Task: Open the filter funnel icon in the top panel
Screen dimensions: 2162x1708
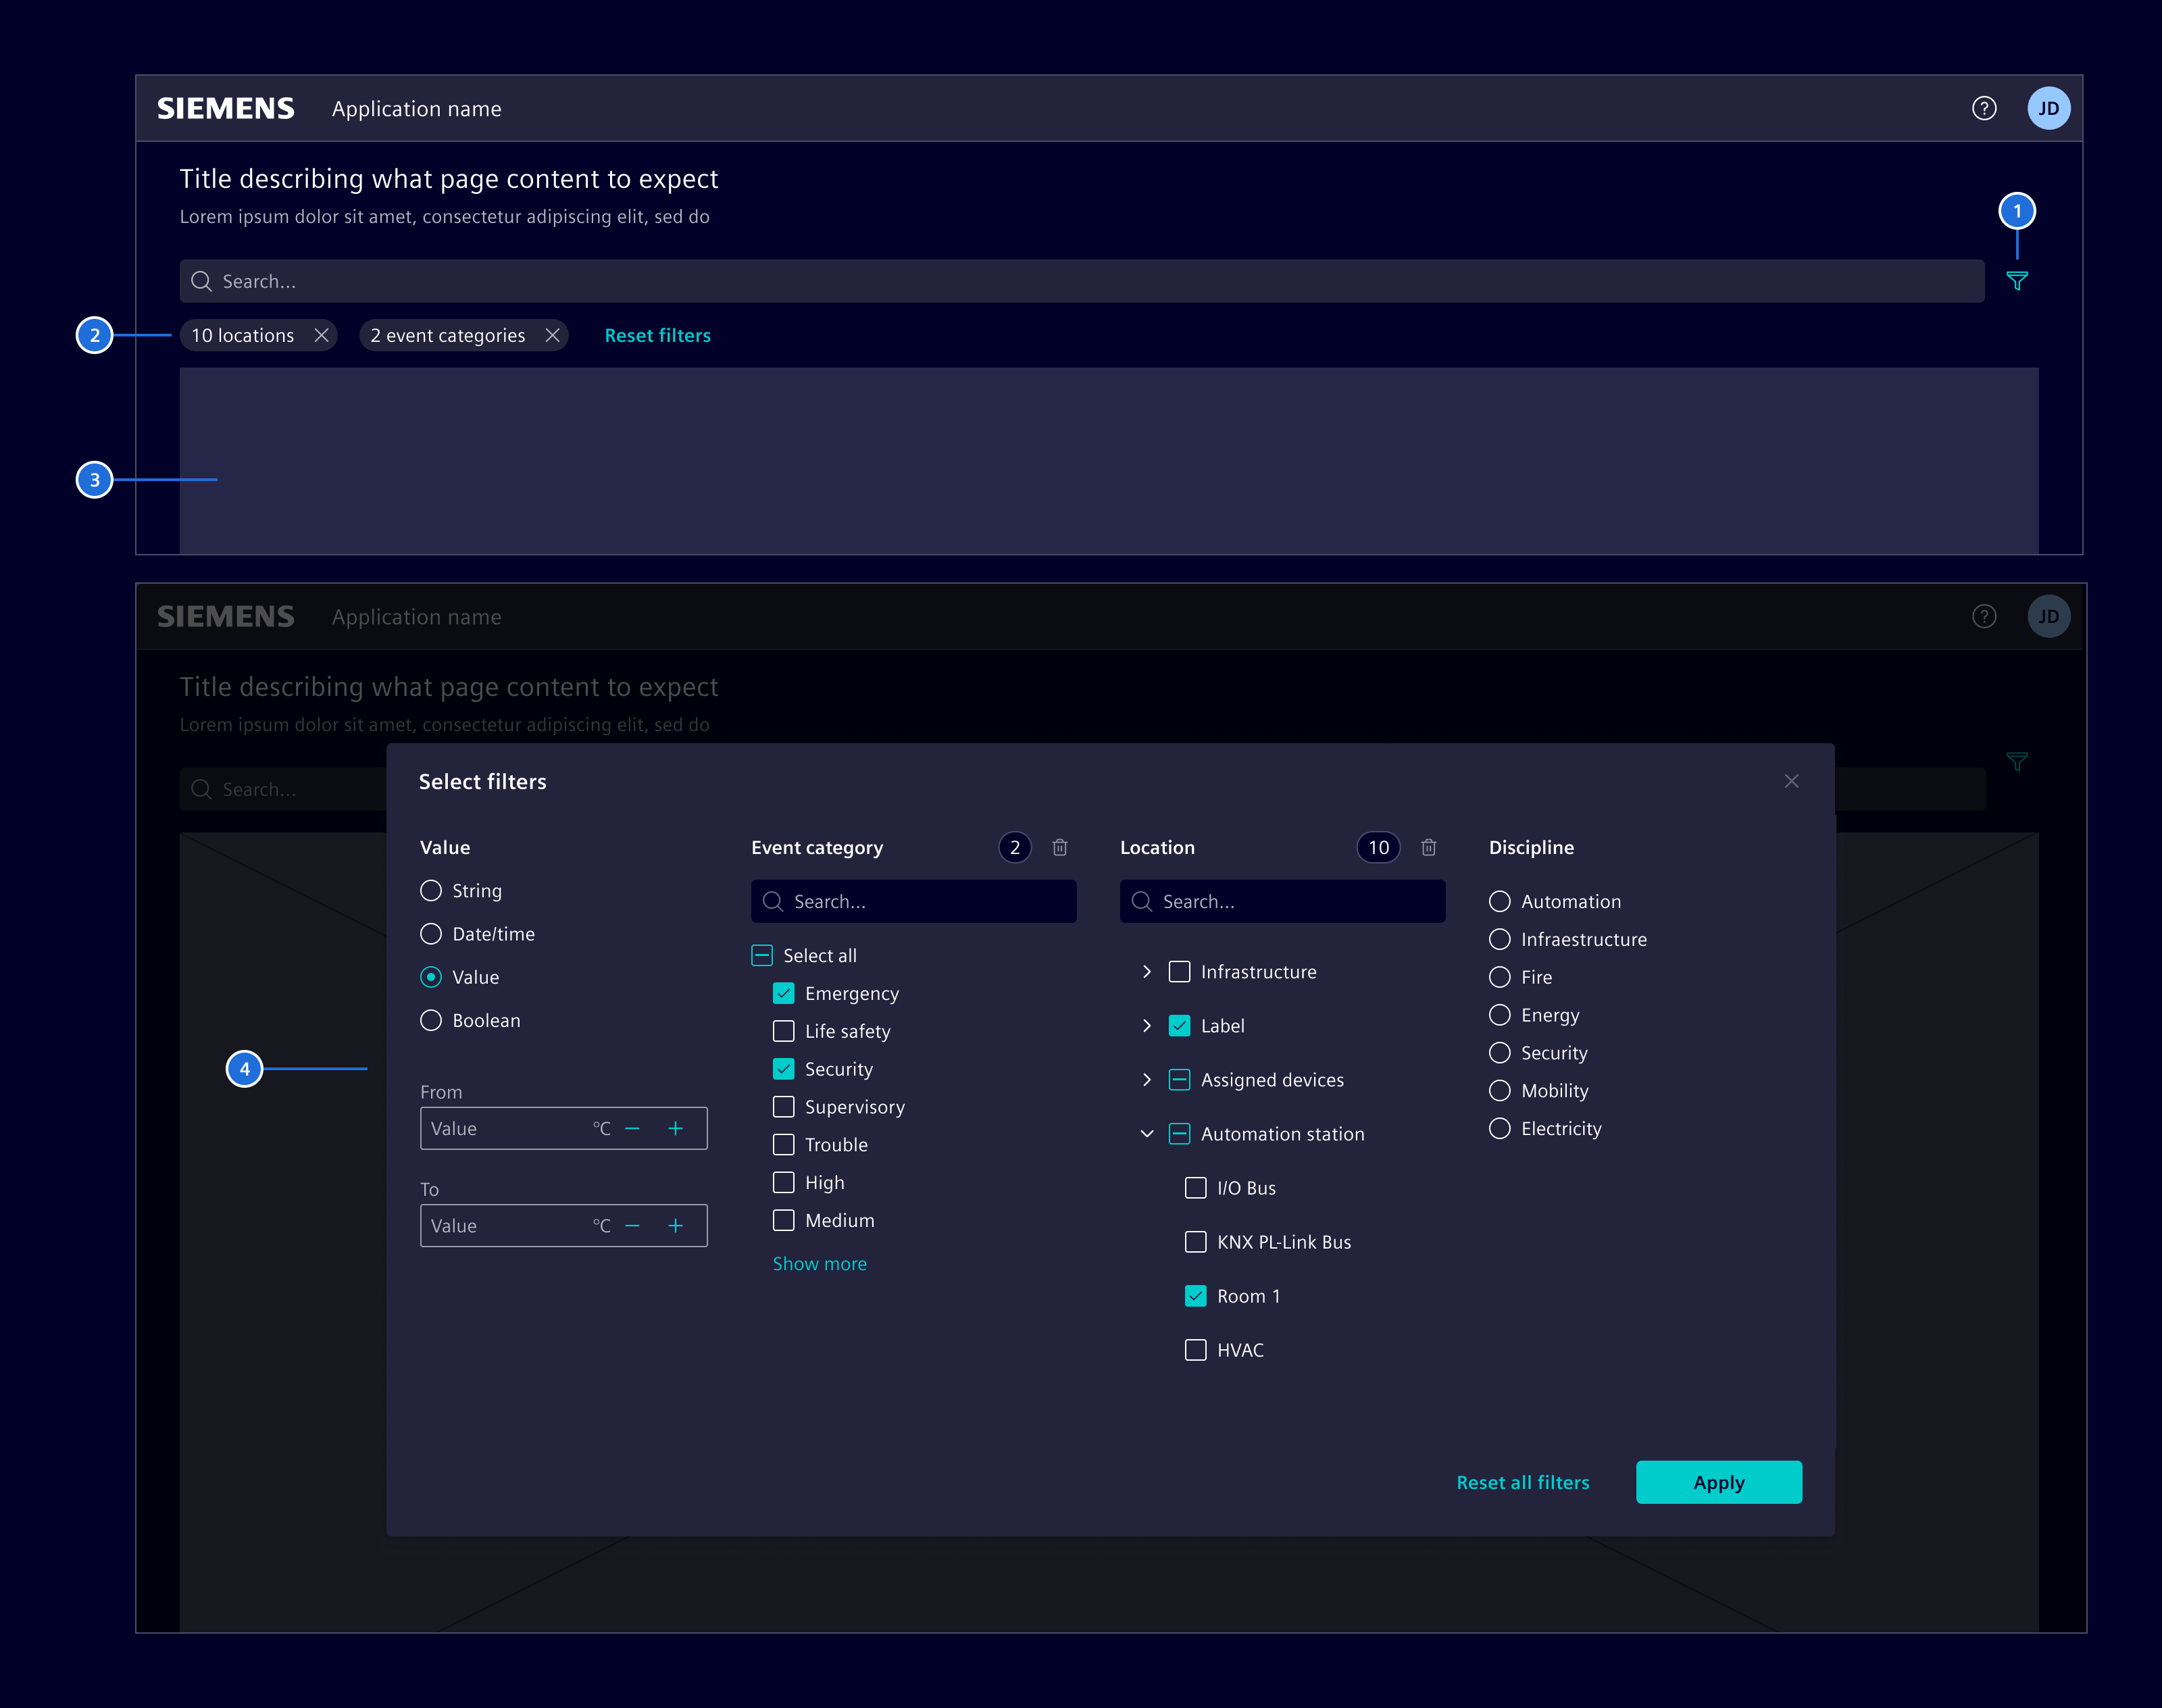Action: (2016, 281)
